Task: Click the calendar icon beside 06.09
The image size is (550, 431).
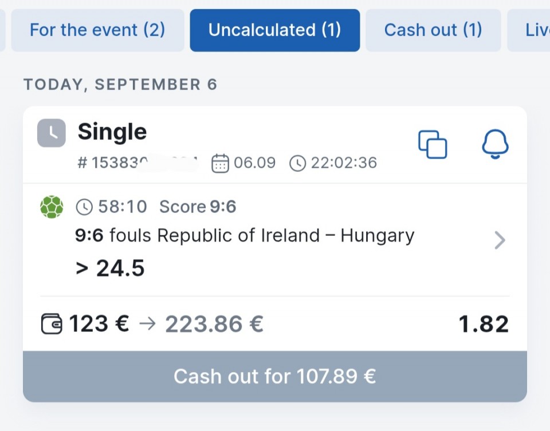Action: click(220, 163)
